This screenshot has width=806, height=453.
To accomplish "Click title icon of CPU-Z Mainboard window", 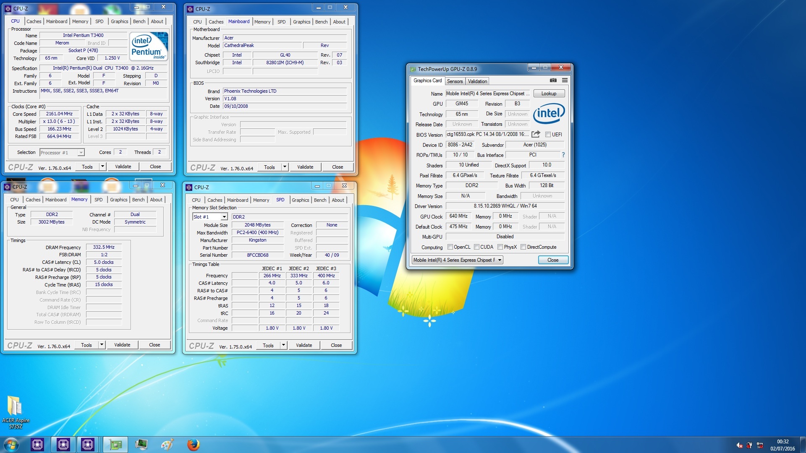I will tap(190, 9).
